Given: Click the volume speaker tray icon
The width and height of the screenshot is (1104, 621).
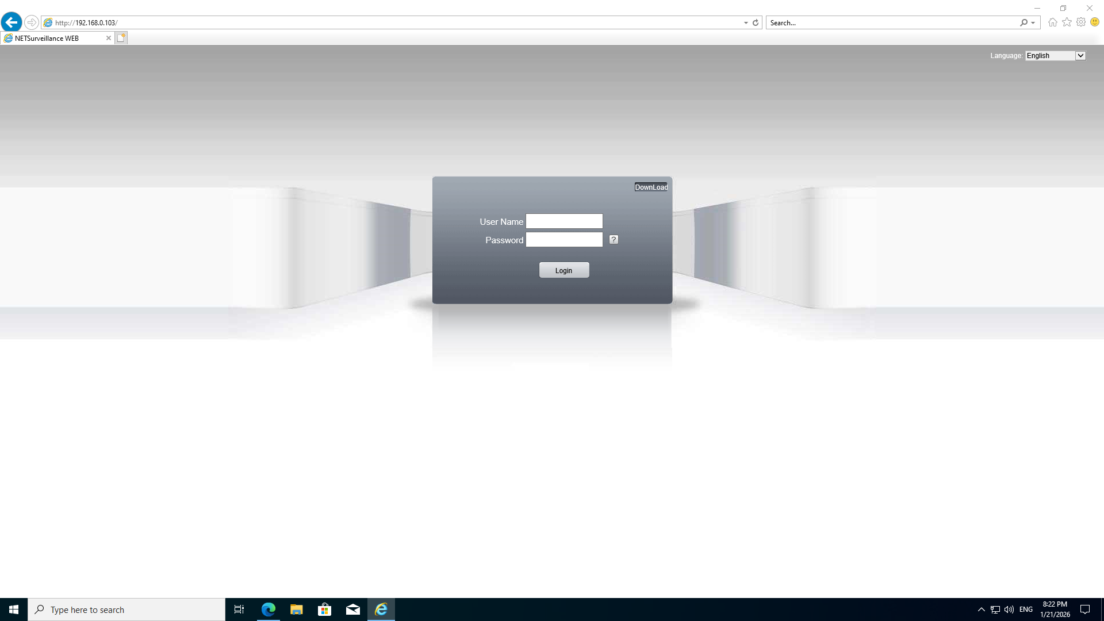Looking at the screenshot, I should point(1009,609).
